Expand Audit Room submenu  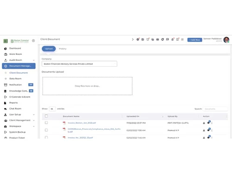pyautogui.click(x=34, y=60)
